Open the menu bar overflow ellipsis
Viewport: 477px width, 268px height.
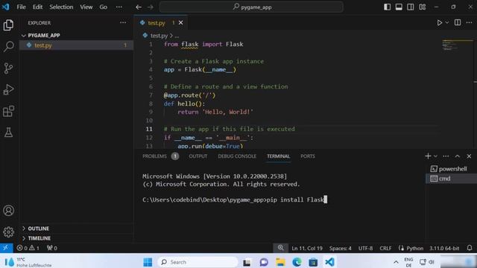pos(119,7)
